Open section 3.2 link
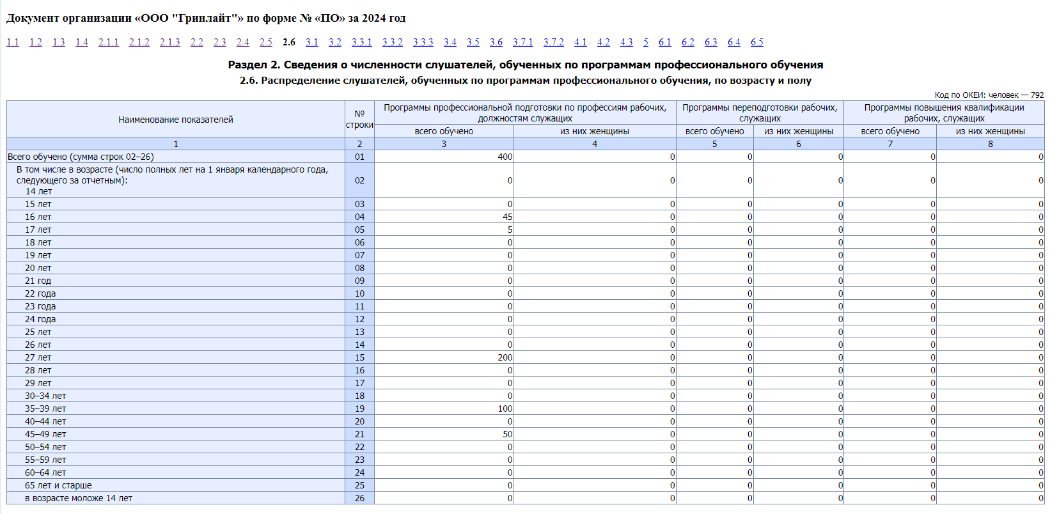Image resolution: width=1050 pixels, height=514 pixels. (335, 42)
